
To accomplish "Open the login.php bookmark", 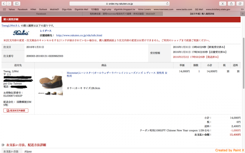I will click(x=107, y=10).
